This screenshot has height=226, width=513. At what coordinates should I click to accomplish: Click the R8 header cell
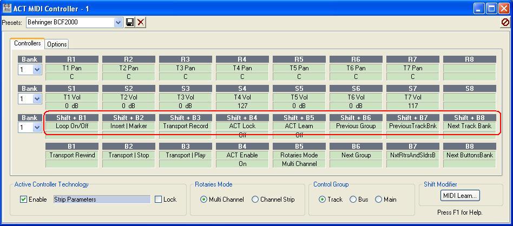pyautogui.click(x=470, y=59)
